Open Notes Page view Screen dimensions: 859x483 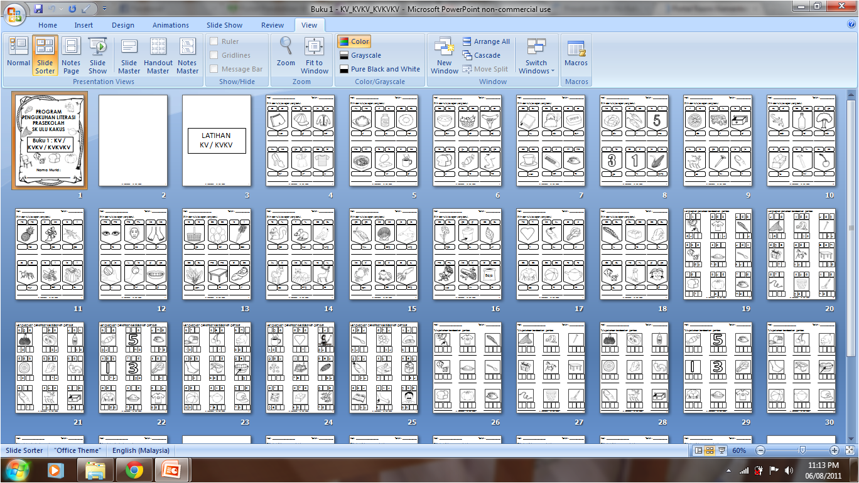(x=71, y=55)
